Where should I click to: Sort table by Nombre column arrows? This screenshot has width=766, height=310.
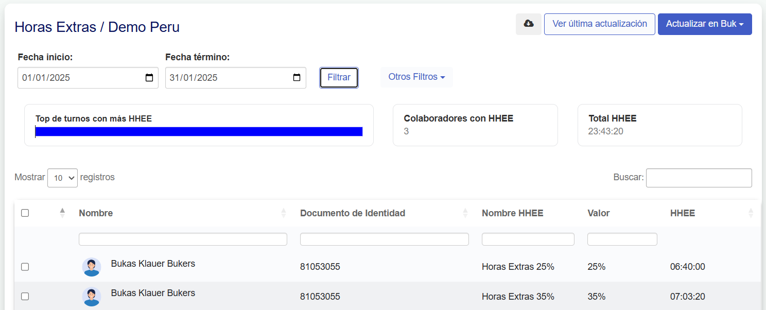[283, 213]
